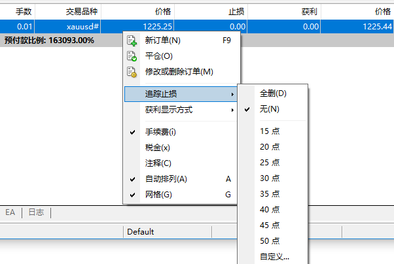Screen dimensions: 394x264
Task: Toggle the 自动排列 auto arrange option
Action: coord(166,179)
